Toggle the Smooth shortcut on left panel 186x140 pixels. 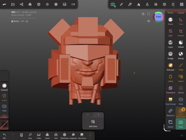(4, 87)
